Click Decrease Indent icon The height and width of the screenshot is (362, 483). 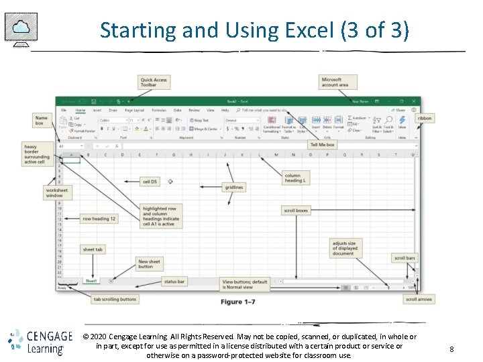[178, 129]
